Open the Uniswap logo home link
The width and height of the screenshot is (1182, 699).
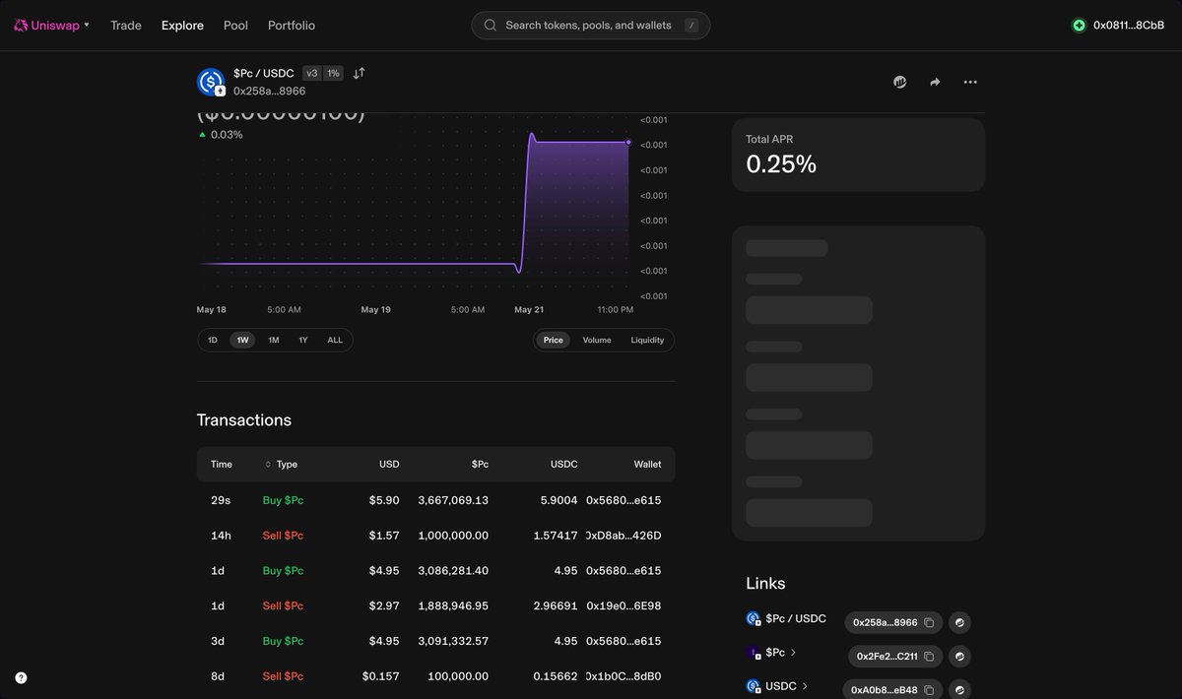click(x=46, y=26)
